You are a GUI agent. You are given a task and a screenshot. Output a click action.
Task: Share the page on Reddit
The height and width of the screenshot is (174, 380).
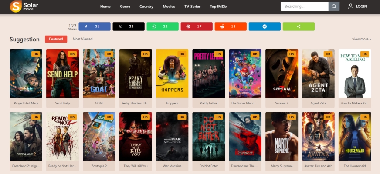230,27
